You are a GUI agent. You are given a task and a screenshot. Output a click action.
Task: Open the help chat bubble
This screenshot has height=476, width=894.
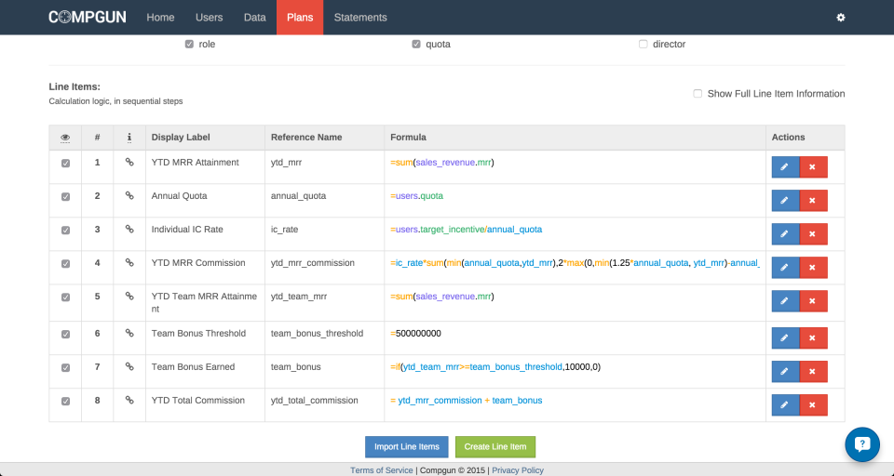[862, 444]
